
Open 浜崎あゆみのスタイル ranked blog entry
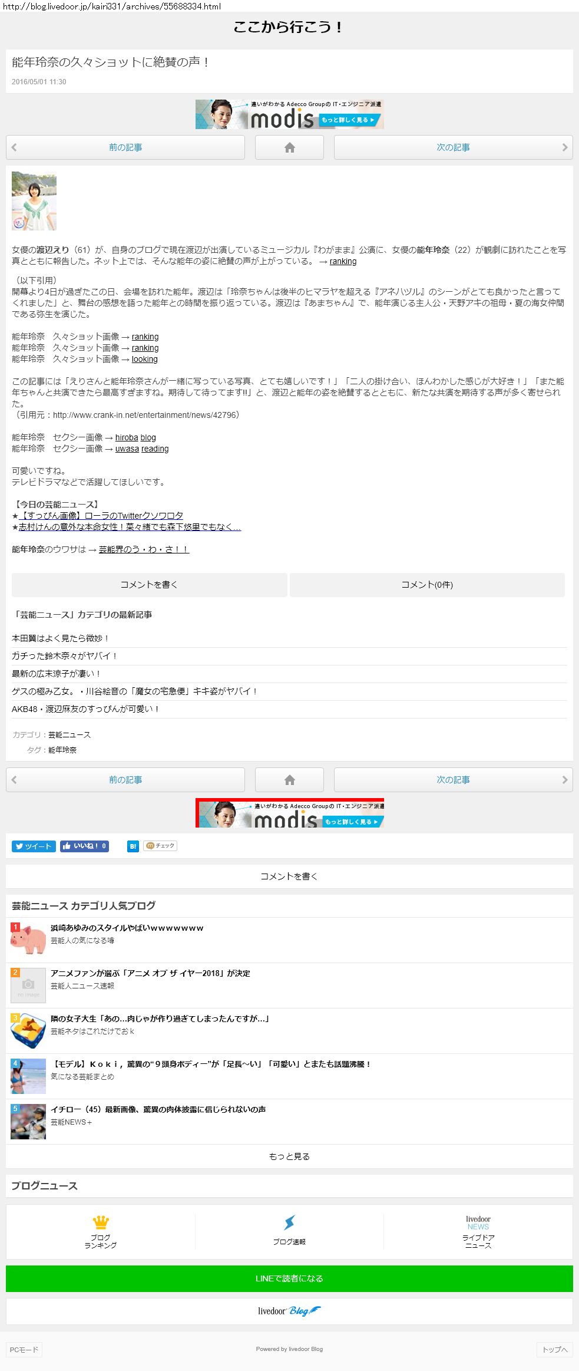coord(289,940)
